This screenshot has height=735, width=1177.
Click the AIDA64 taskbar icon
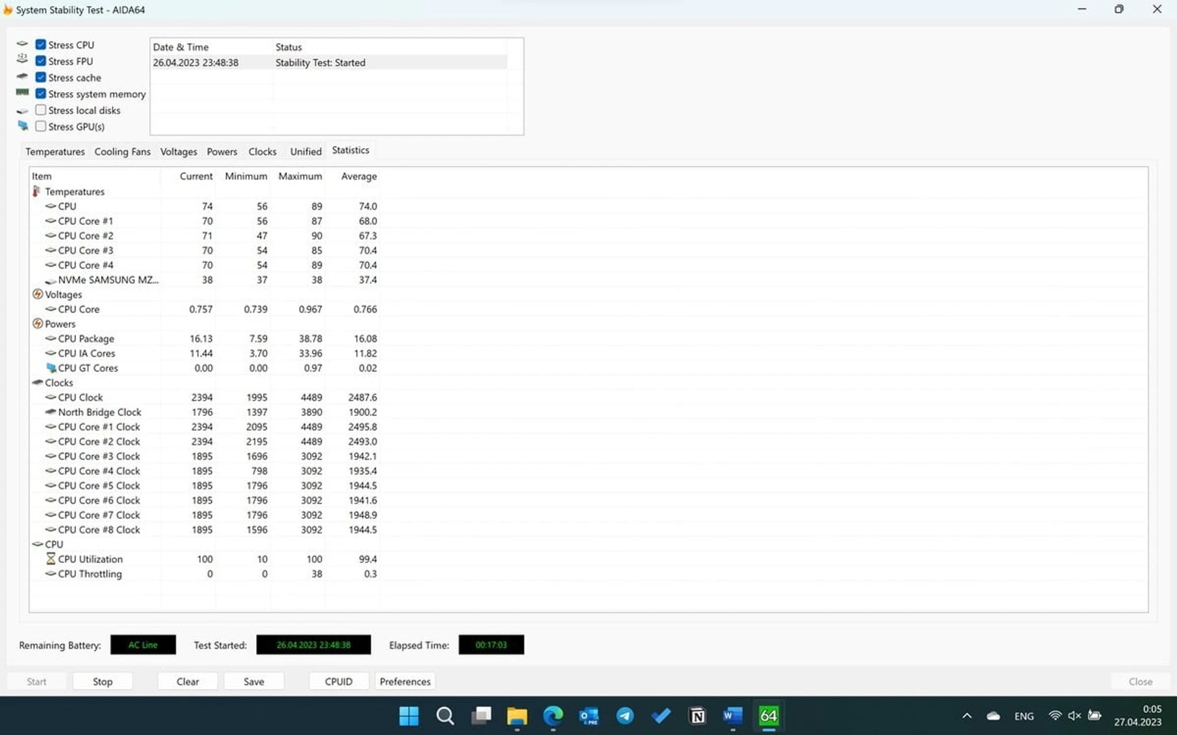pos(769,715)
